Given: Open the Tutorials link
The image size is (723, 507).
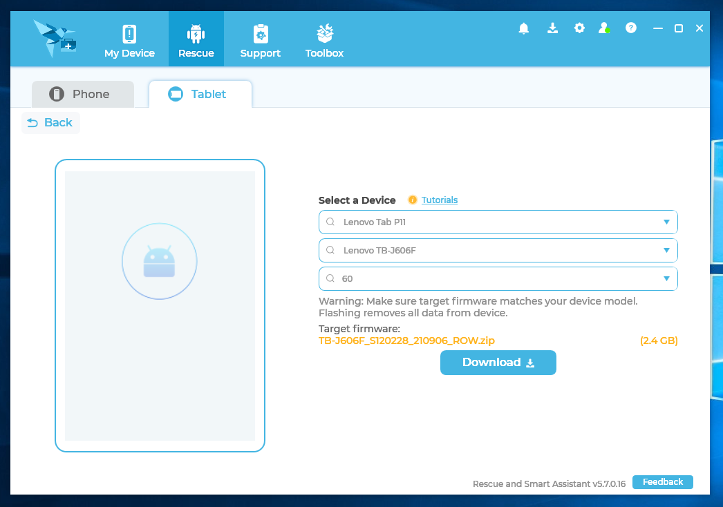Looking at the screenshot, I should (x=440, y=200).
